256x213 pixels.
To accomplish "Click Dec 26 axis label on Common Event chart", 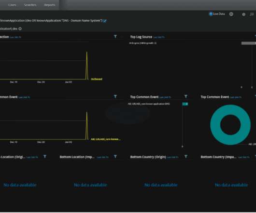I will pos(41,142).
